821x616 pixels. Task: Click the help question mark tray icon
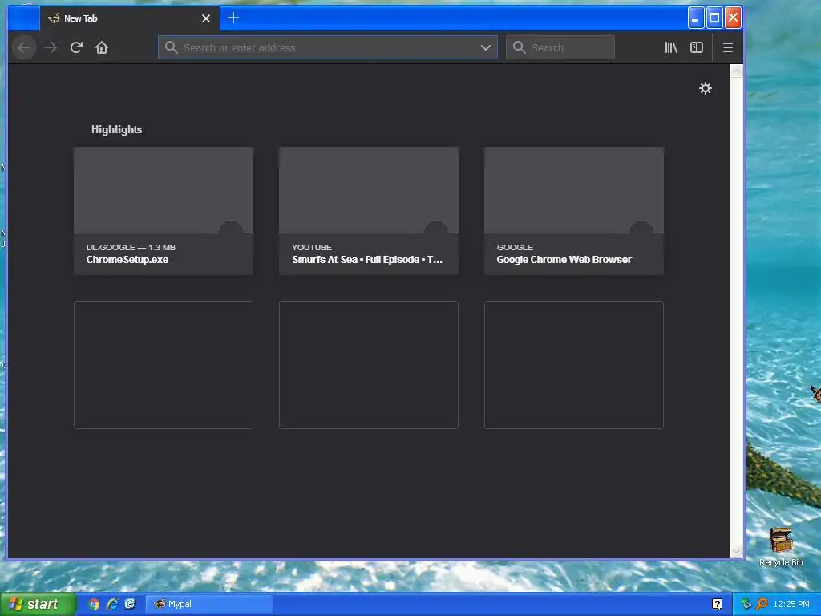coord(717,604)
